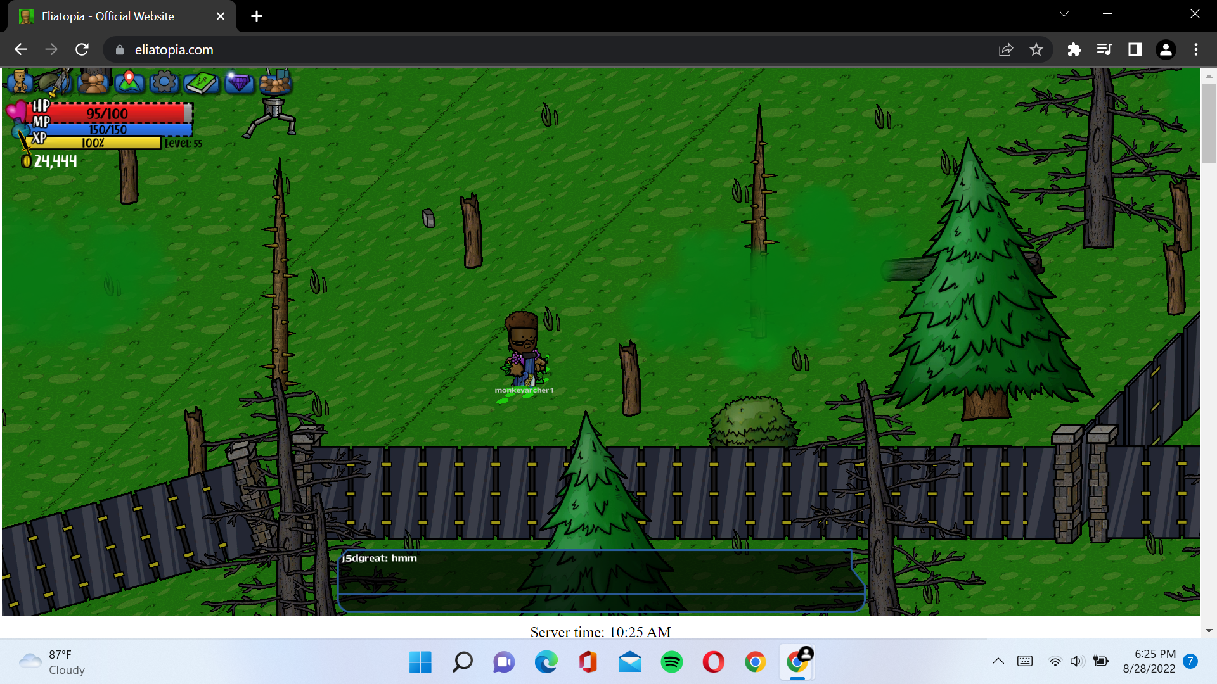The height and width of the screenshot is (684, 1217).
Task: Open Mail app from taskbar
Action: [630, 662]
